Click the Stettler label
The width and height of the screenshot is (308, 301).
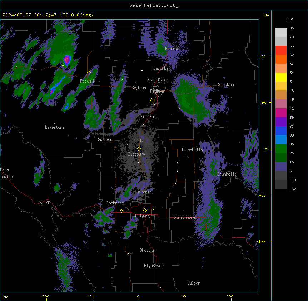227,85
